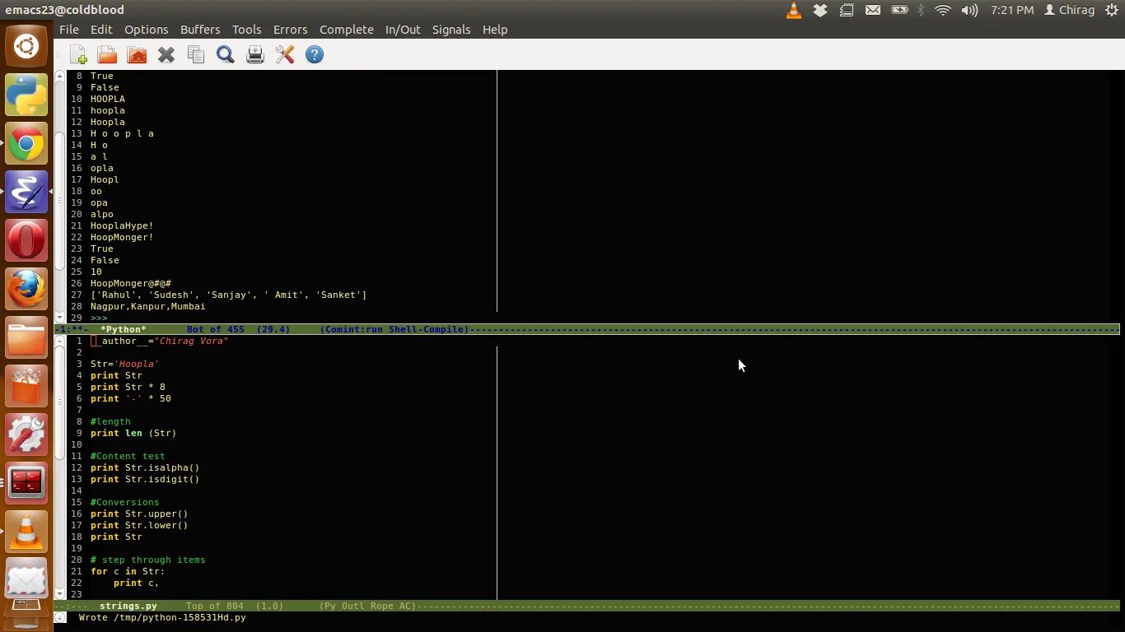1125x632 pixels.
Task: Click minibuffer message 'Wrote /tmp/python-158531Hd.py'
Action: [x=162, y=617]
